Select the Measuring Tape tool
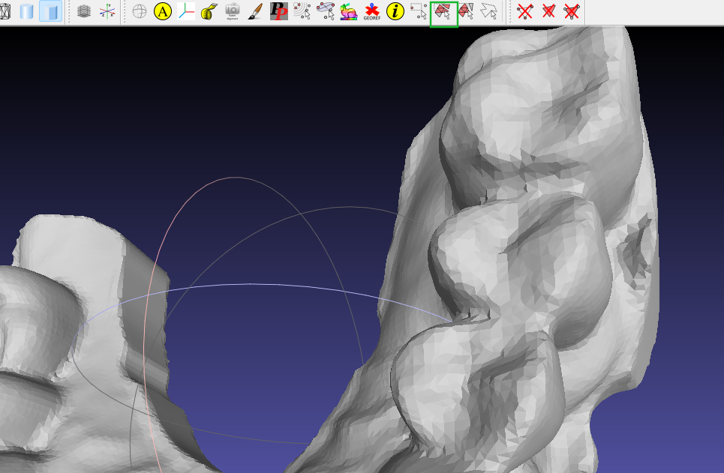Viewport: 724px width, 473px height. tap(208, 11)
